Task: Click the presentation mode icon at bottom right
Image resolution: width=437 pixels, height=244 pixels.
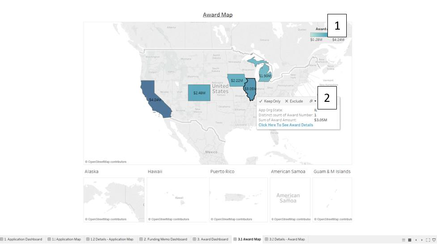Action: [x=433, y=240]
